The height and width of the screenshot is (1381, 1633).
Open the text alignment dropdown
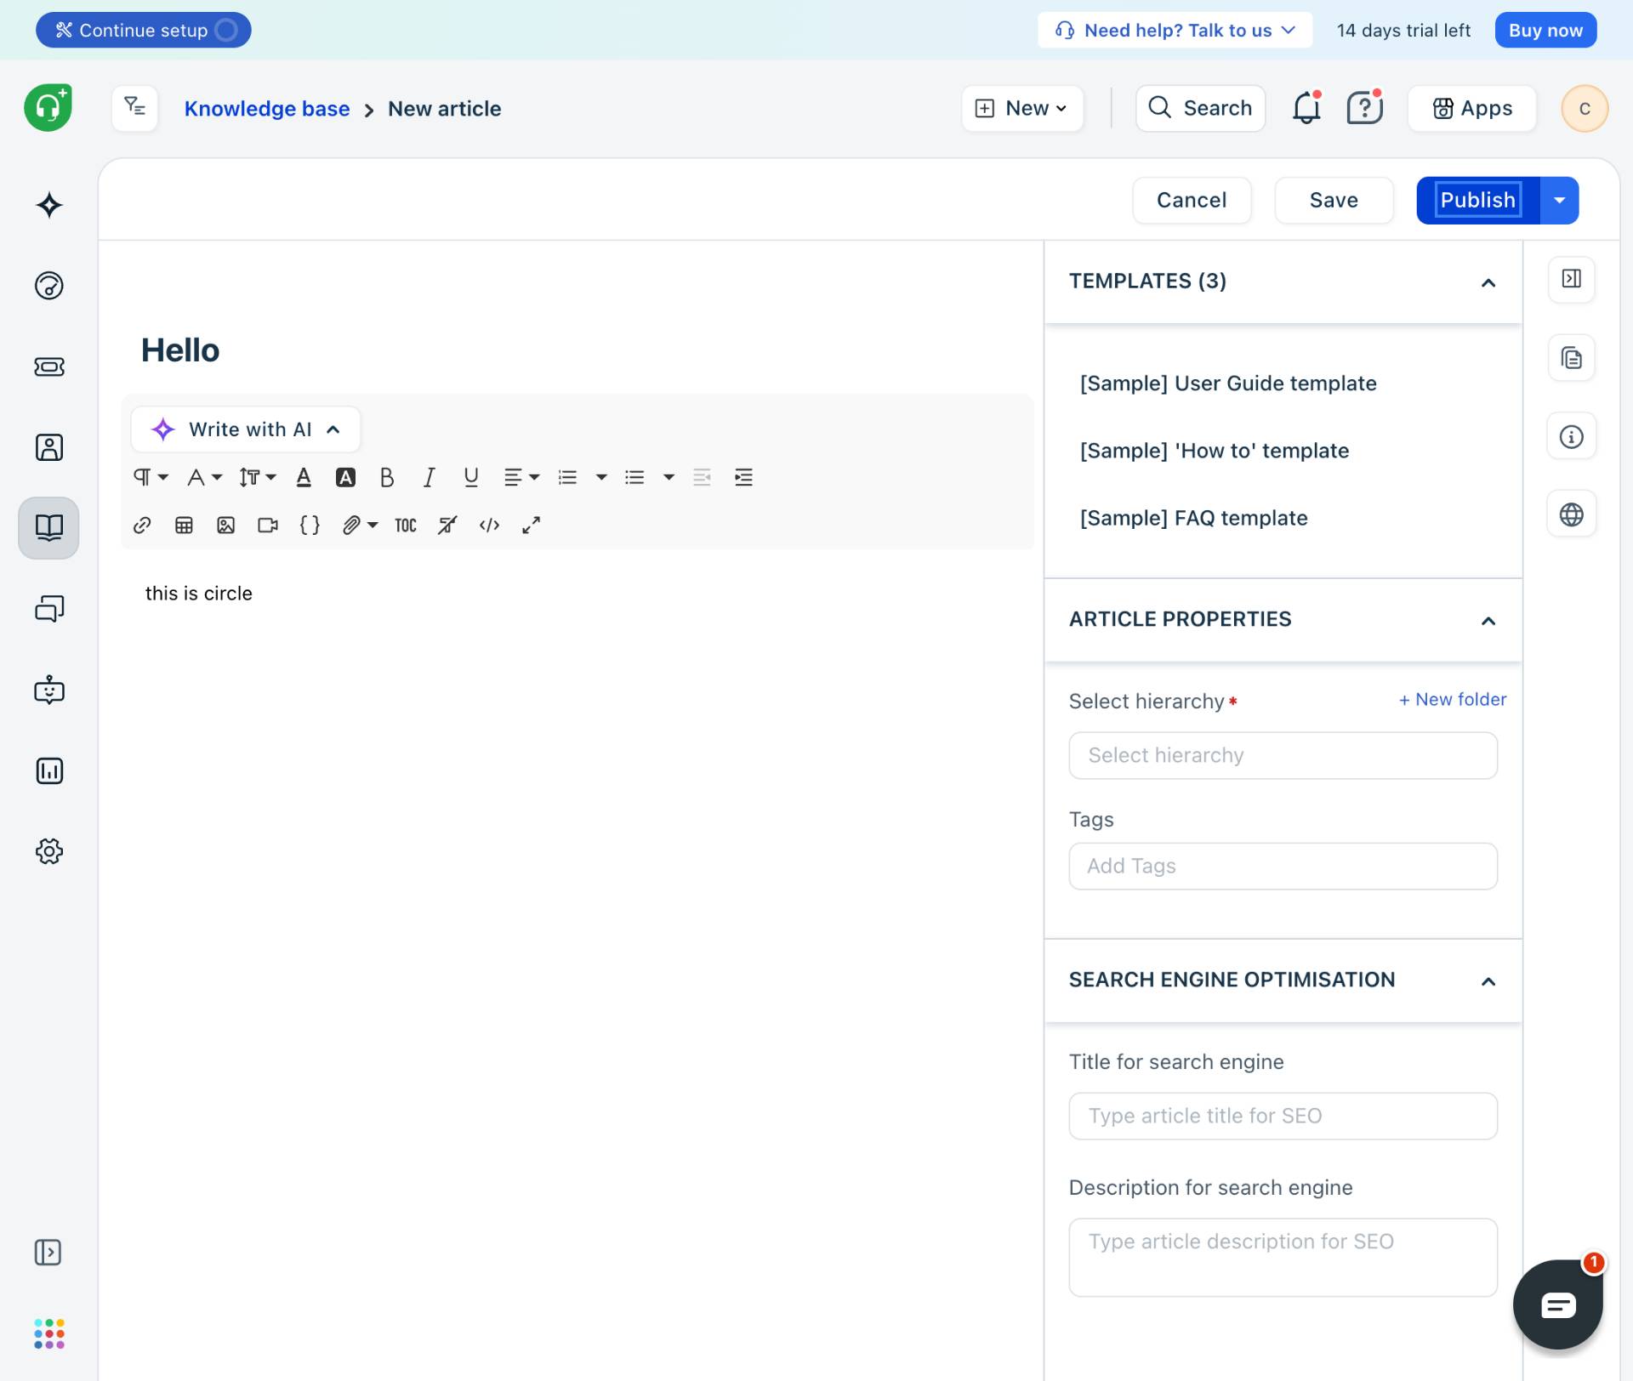pos(521,477)
